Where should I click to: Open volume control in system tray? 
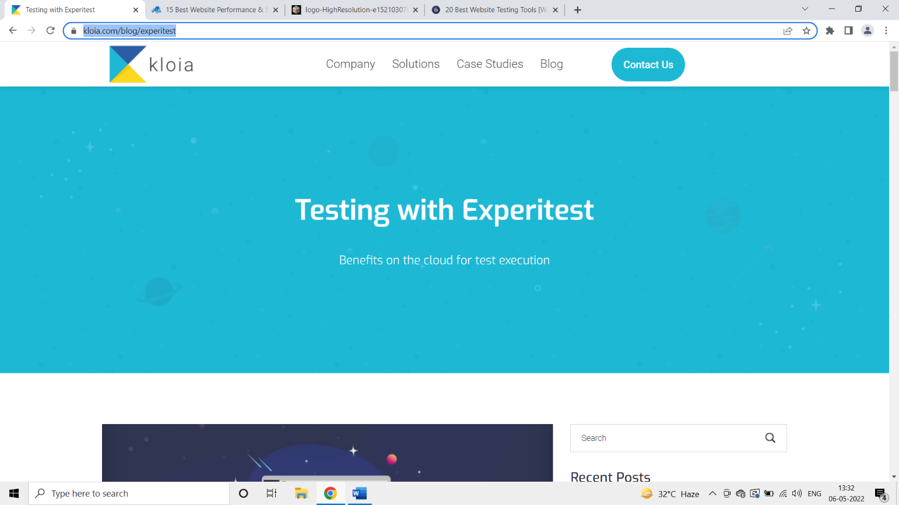coord(797,494)
